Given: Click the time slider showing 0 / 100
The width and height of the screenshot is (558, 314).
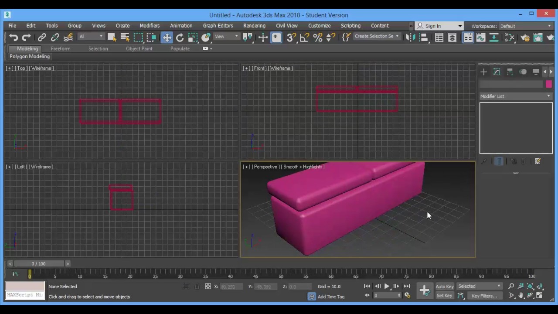Looking at the screenshot, I should pyautogui.click(x=38, y=263).
